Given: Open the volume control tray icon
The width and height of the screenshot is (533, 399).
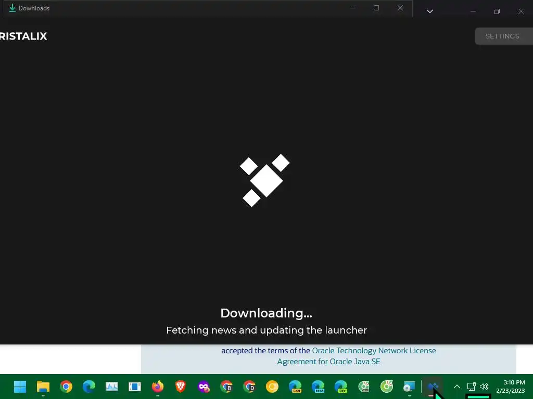Looking at the screenshot, I should point(484,387).
